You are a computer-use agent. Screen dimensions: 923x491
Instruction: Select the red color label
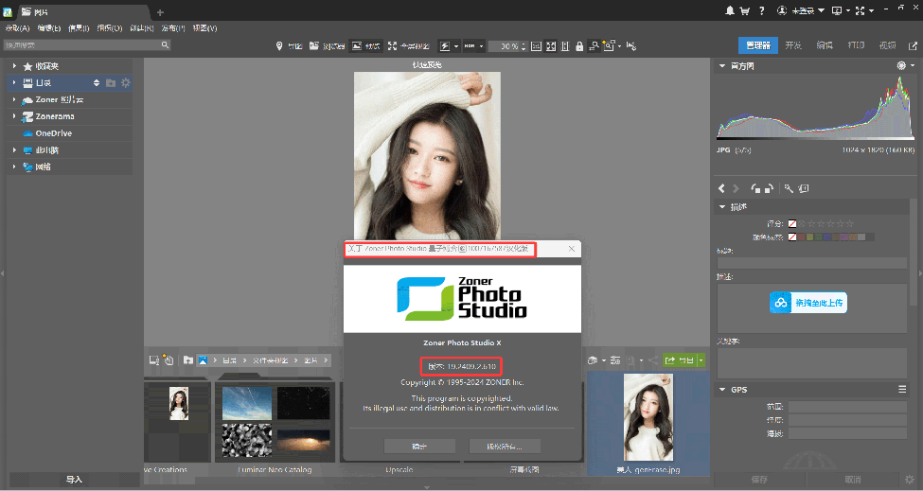tap(801, 237)
